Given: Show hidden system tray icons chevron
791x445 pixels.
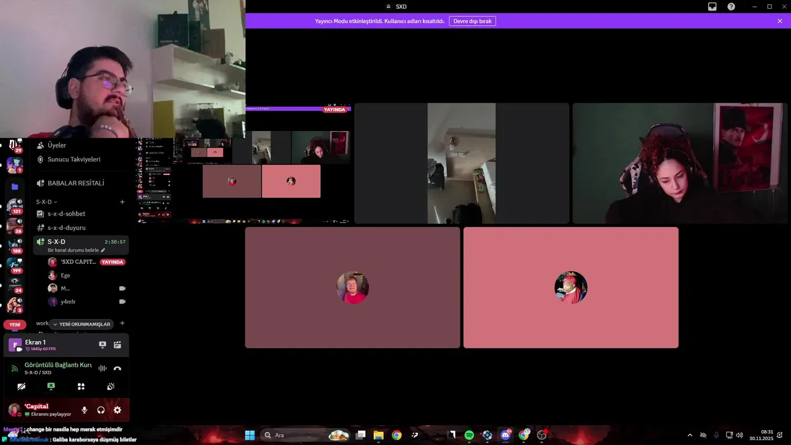Looking at the screenshot, I should (690, 435).
